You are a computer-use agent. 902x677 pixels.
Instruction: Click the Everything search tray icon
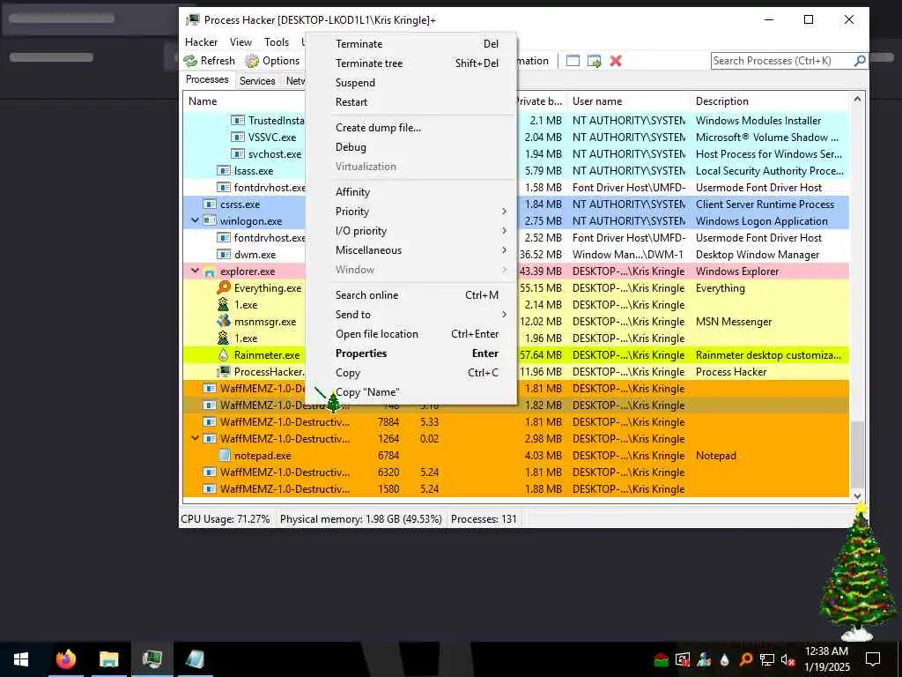[745, 659]
